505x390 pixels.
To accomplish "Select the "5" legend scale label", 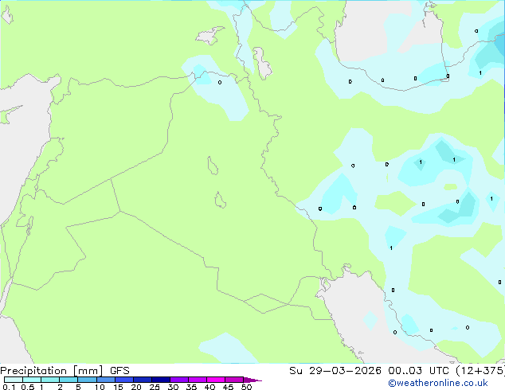I will coord(78,387).
